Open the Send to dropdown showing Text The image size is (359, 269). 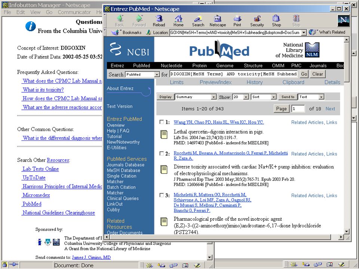click(311, 97)
